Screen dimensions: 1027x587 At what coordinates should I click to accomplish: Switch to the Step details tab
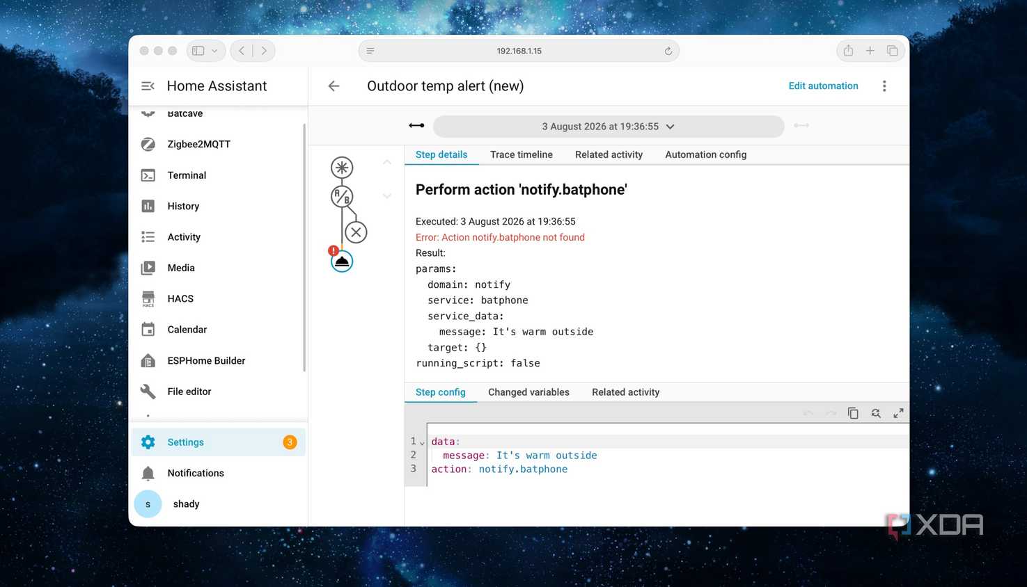[x=441, y=155]
